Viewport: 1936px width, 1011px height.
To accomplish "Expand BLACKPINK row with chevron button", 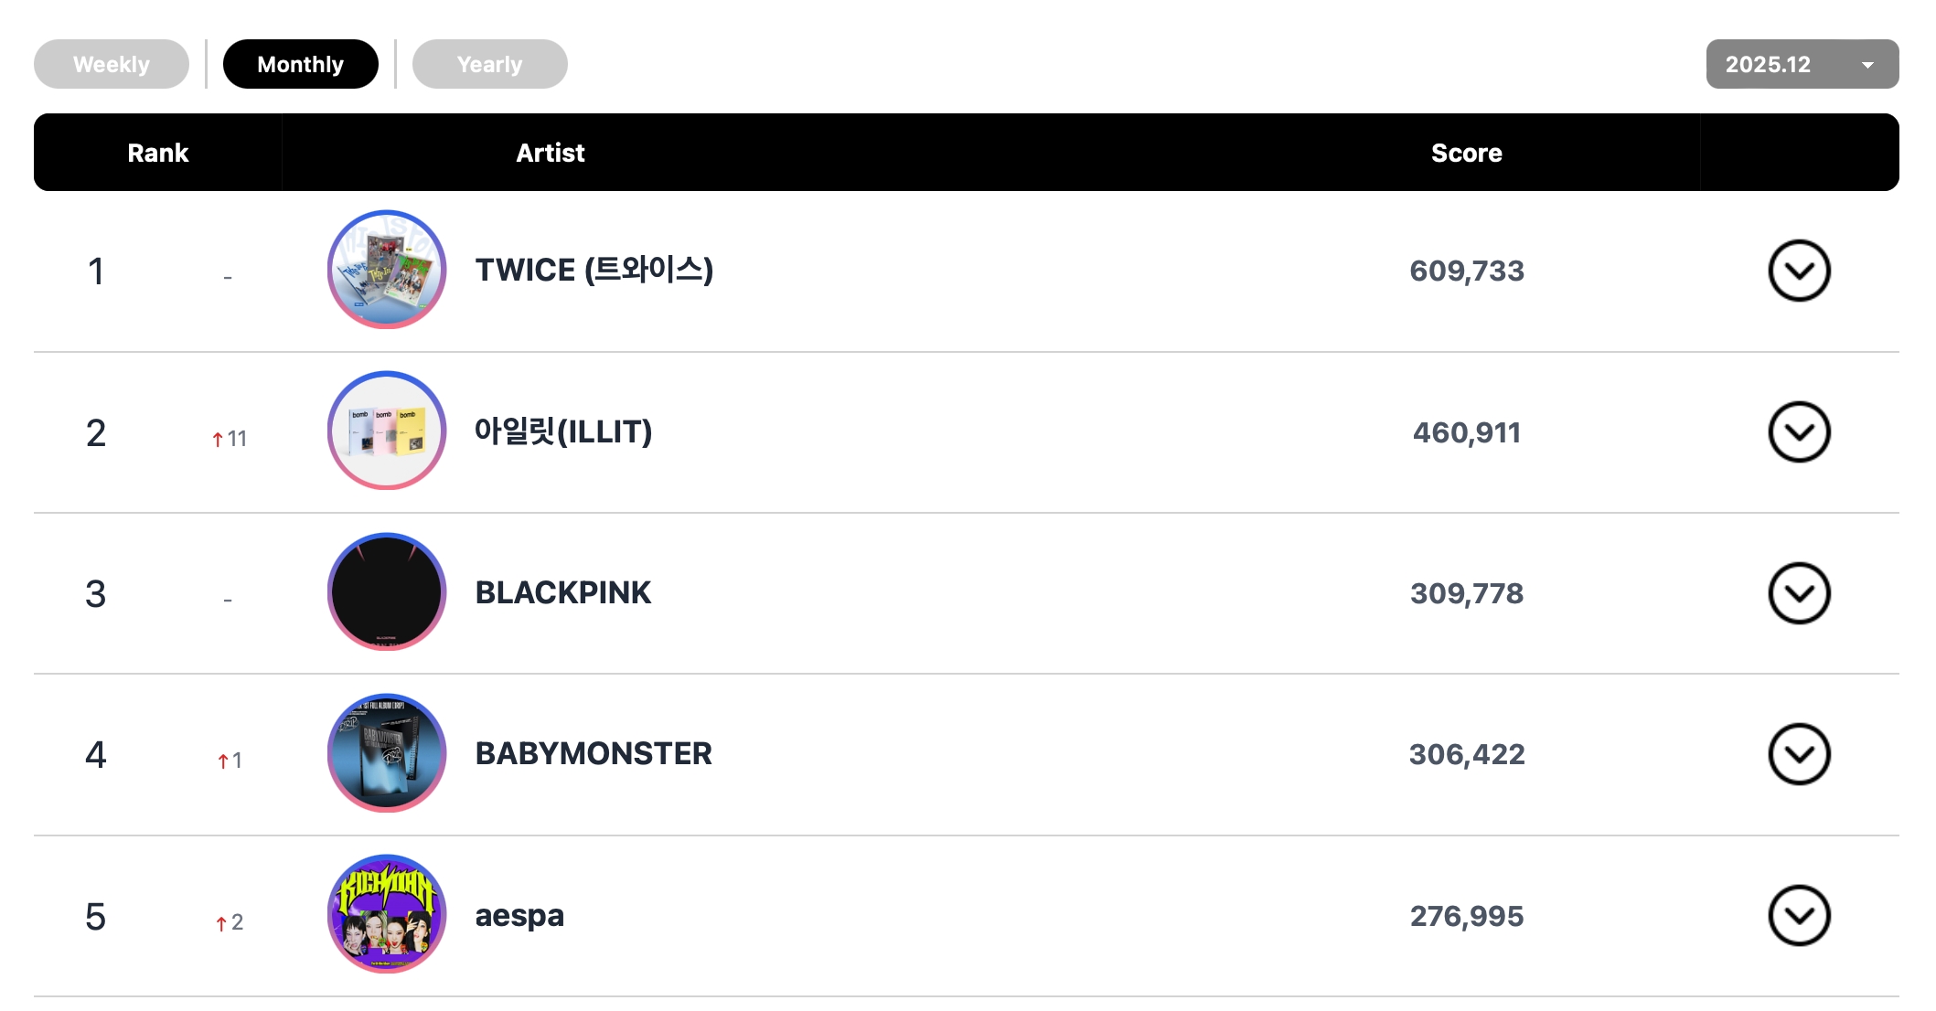I will (x=1798, y=593).
